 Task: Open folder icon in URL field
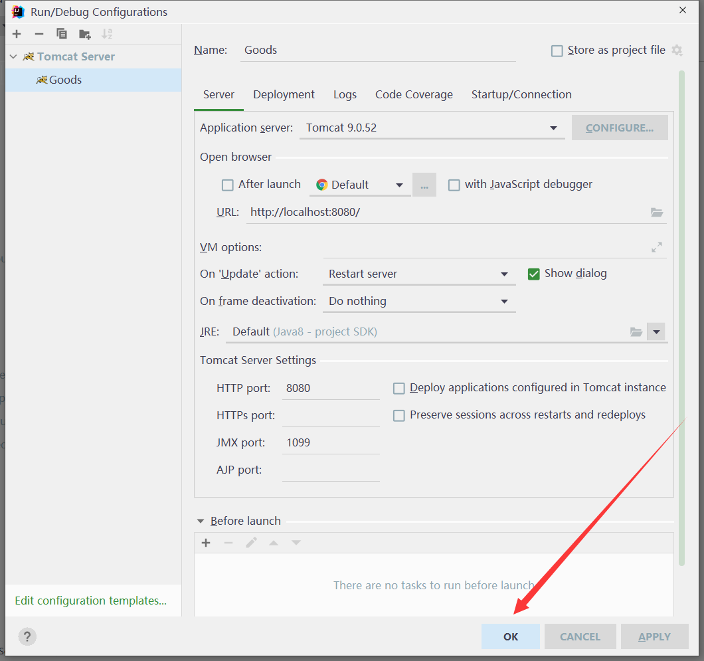click(657, 213)
